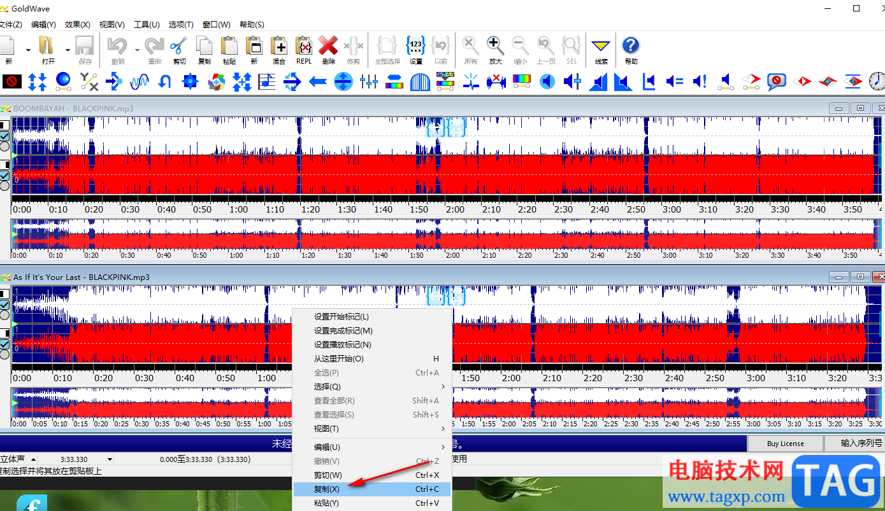Image resolution: width=885 pixels, height=511 pixels.
Task: Click the 输入序列号 button
Action: coord(855,444)
